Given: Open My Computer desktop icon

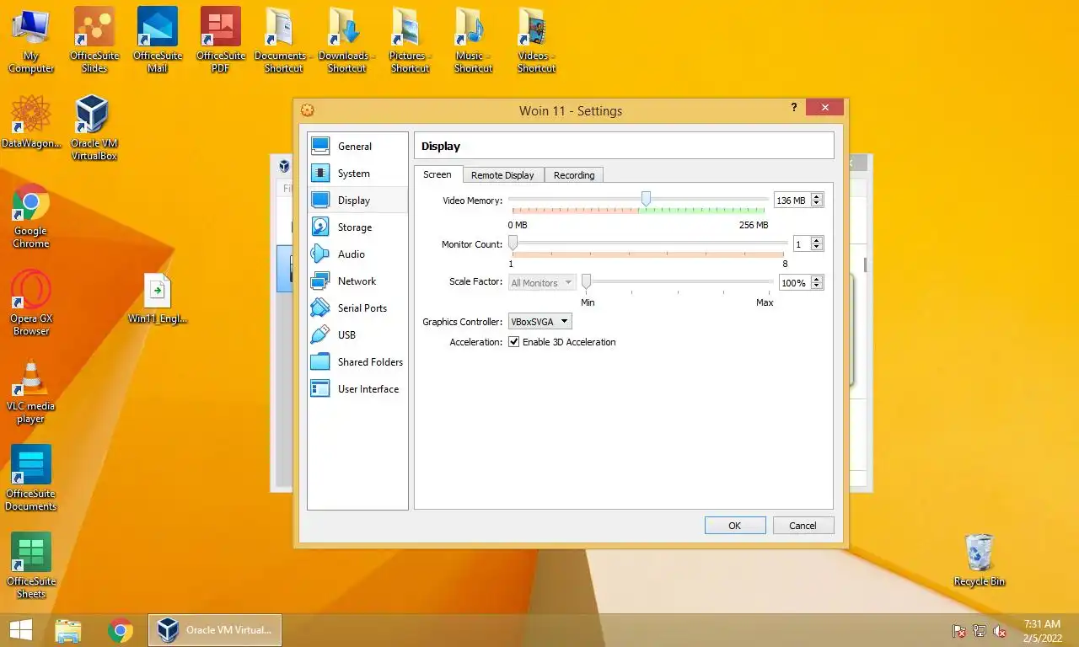Looking at the screenshot, I should [x=31, y=40].
